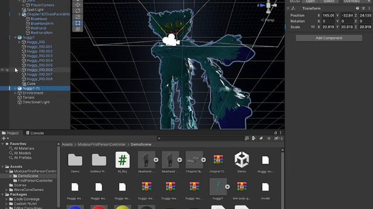373x209 pixels.
Task: Expand the Chapter1& model asset arrow
Action: point(203,160)
